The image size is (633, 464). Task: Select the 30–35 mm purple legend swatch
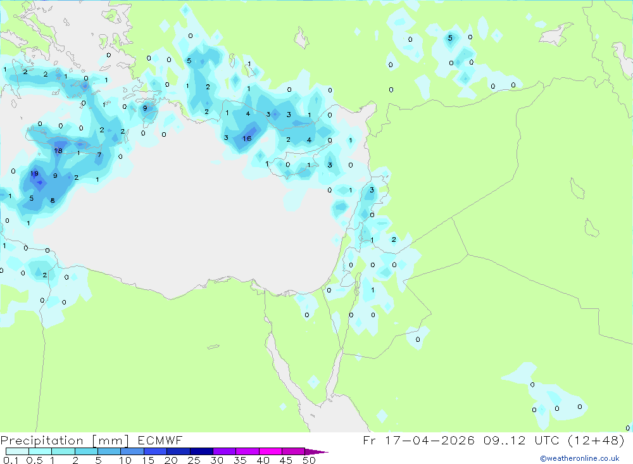coord(224,451)
